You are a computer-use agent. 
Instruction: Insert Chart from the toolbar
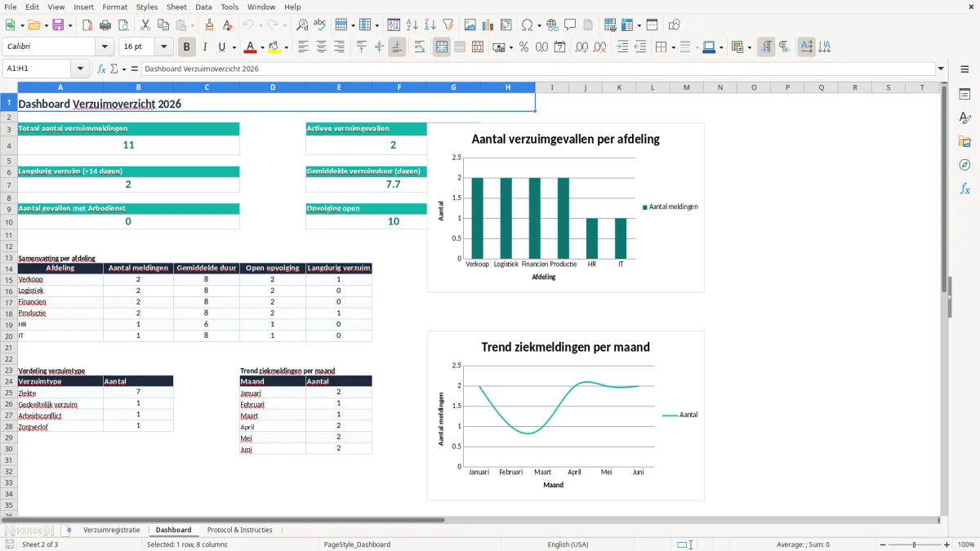click(488, 25)
